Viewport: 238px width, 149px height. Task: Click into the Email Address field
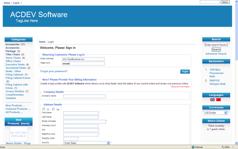pyautogui.click(x=83, y=59)
